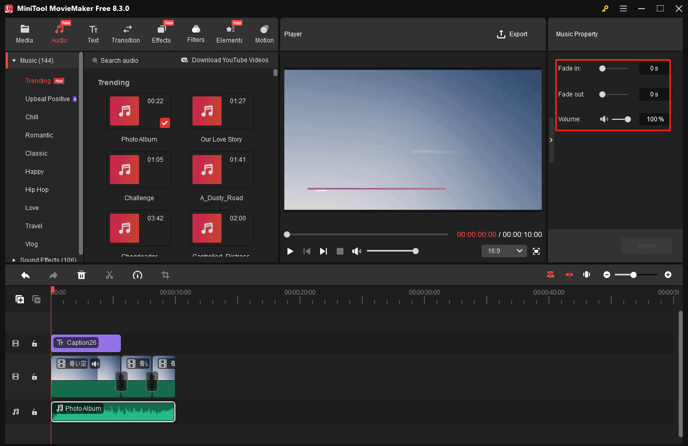Open the Motion tab

[264, 34]
